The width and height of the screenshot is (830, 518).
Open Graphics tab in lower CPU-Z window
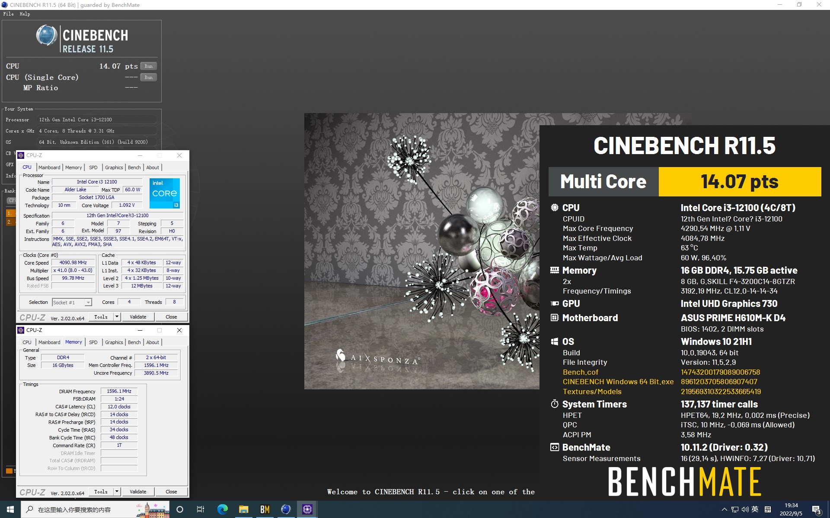[x=114, y=342]
